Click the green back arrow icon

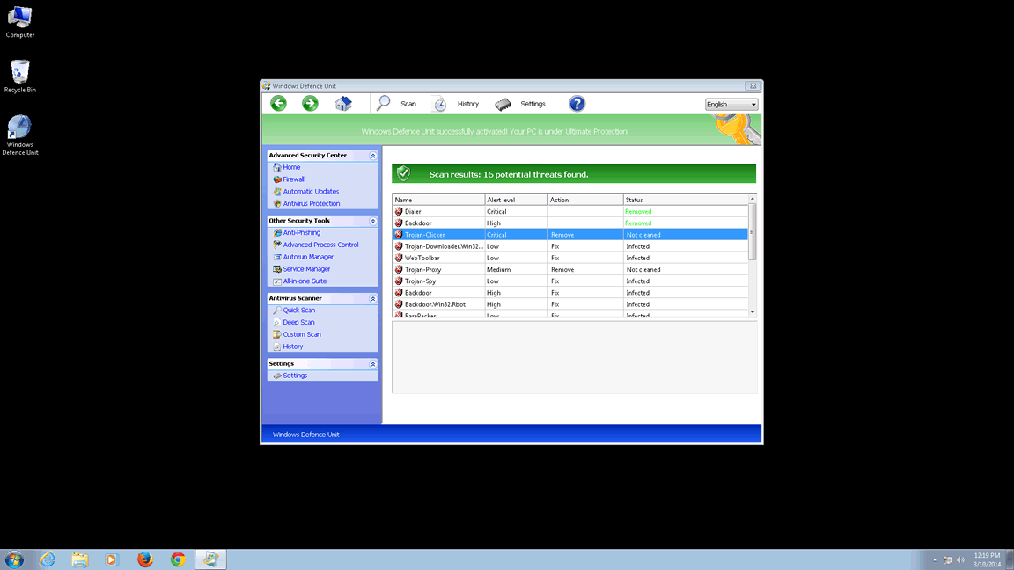[278, 104]
